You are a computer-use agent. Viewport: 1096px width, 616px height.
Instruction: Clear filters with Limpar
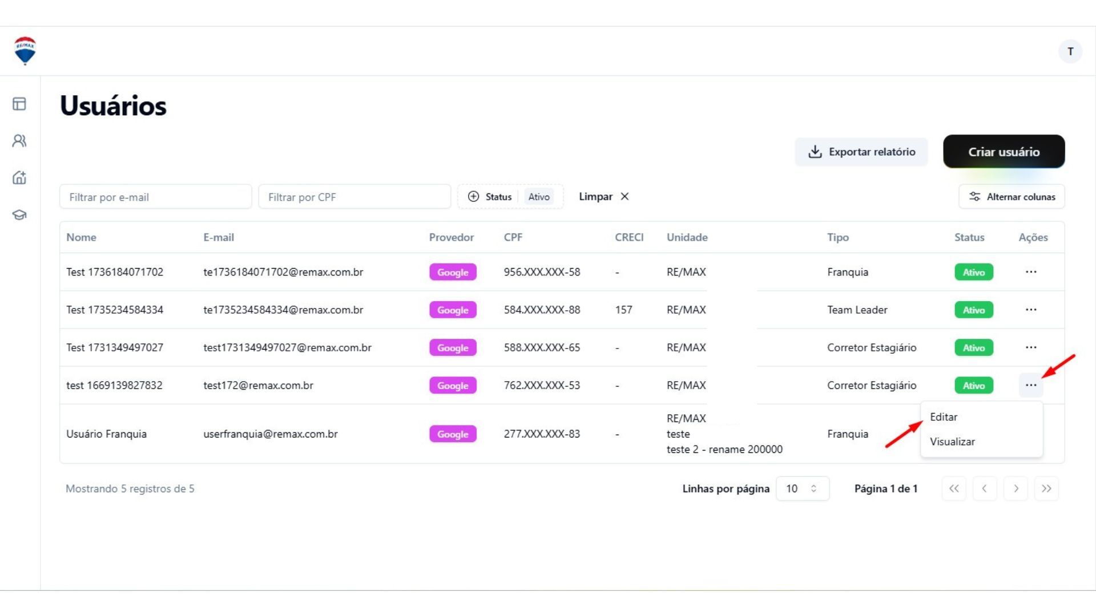(x=604, y=196)
